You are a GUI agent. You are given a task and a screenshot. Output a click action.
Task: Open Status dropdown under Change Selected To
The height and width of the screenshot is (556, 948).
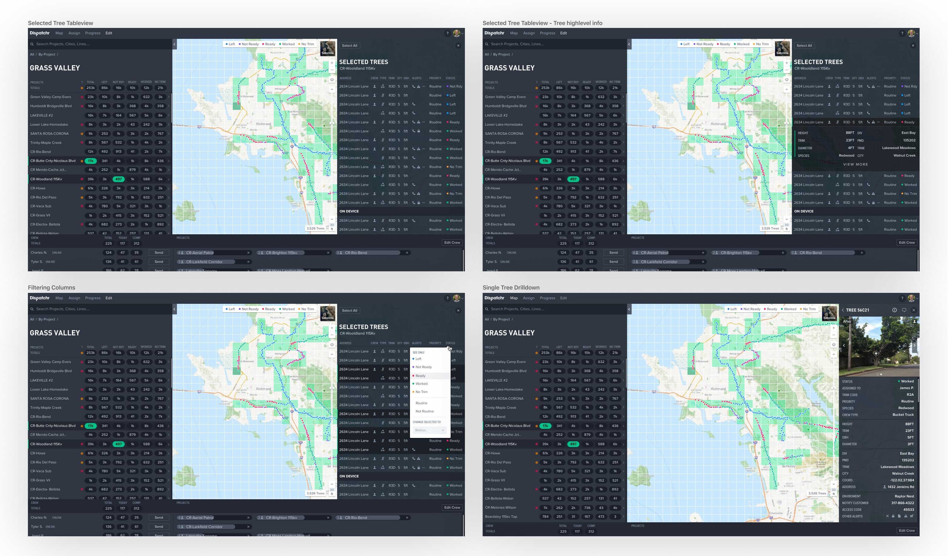click(429, 430)
